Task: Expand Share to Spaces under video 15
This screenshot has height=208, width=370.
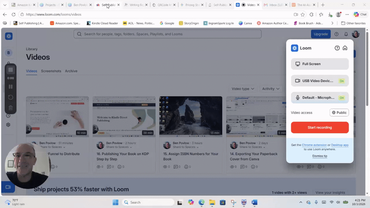Action: (x=186, y=147)
